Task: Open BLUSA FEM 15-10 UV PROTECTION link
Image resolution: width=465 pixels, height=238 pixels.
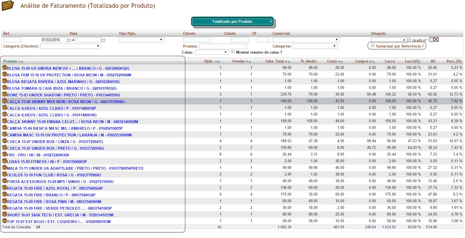Action: (x=69, y=75)
